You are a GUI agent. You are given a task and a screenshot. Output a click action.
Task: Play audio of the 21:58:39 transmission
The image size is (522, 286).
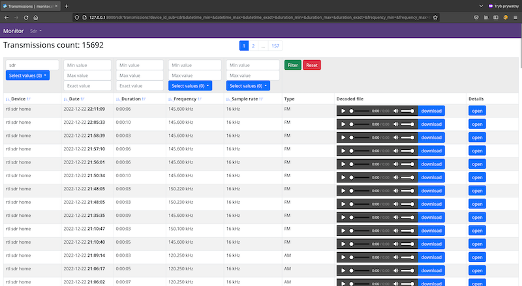(343, 137)
